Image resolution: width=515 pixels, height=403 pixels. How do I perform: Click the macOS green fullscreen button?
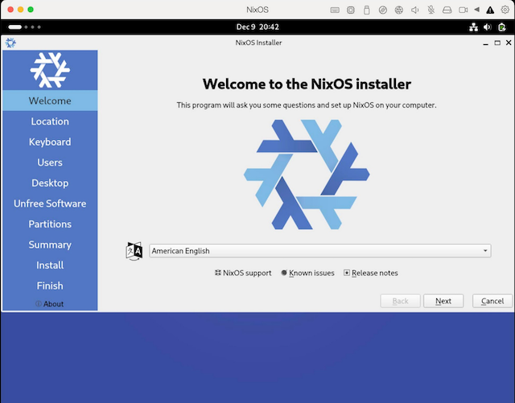click(x=31, y=10)
